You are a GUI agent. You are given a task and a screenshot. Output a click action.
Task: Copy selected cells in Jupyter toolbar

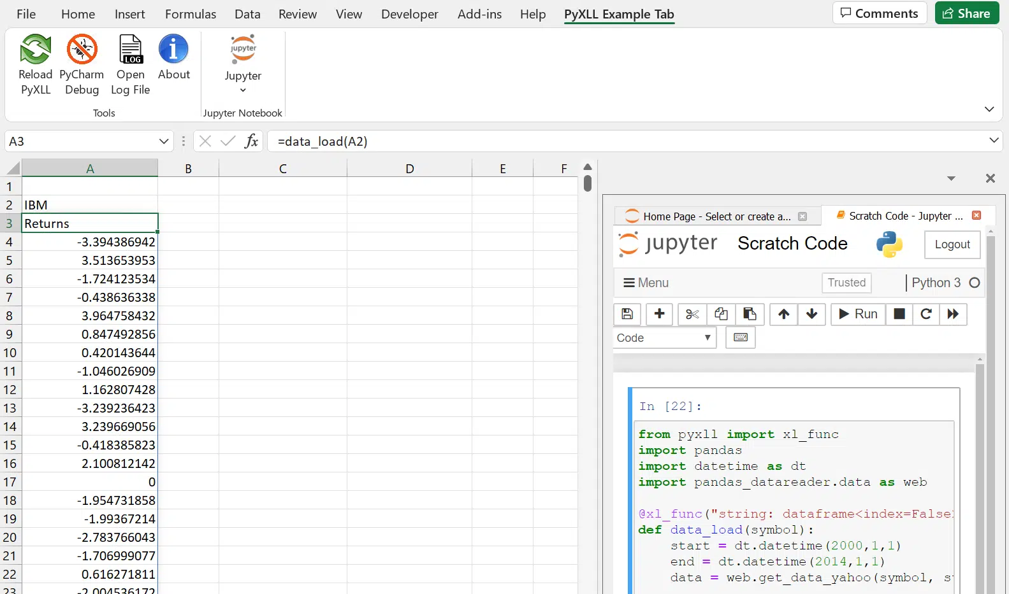click(721, 314)
